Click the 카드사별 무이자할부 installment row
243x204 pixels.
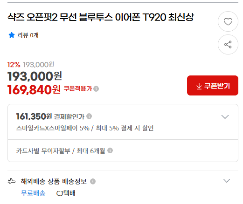123,151
